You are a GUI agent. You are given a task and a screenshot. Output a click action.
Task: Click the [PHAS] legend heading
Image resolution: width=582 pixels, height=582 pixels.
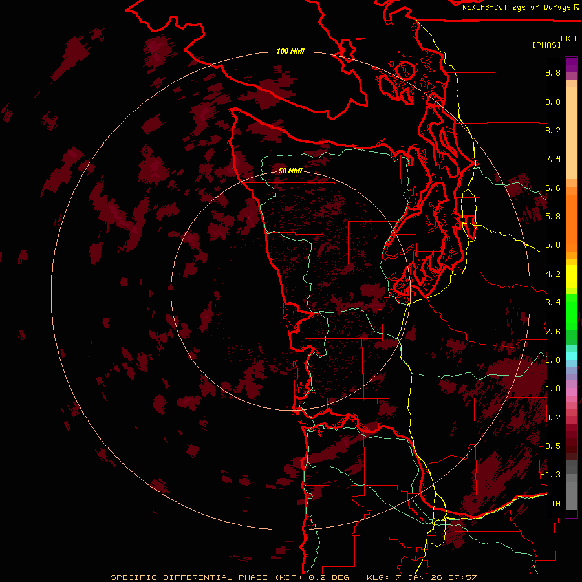point(546,45)
